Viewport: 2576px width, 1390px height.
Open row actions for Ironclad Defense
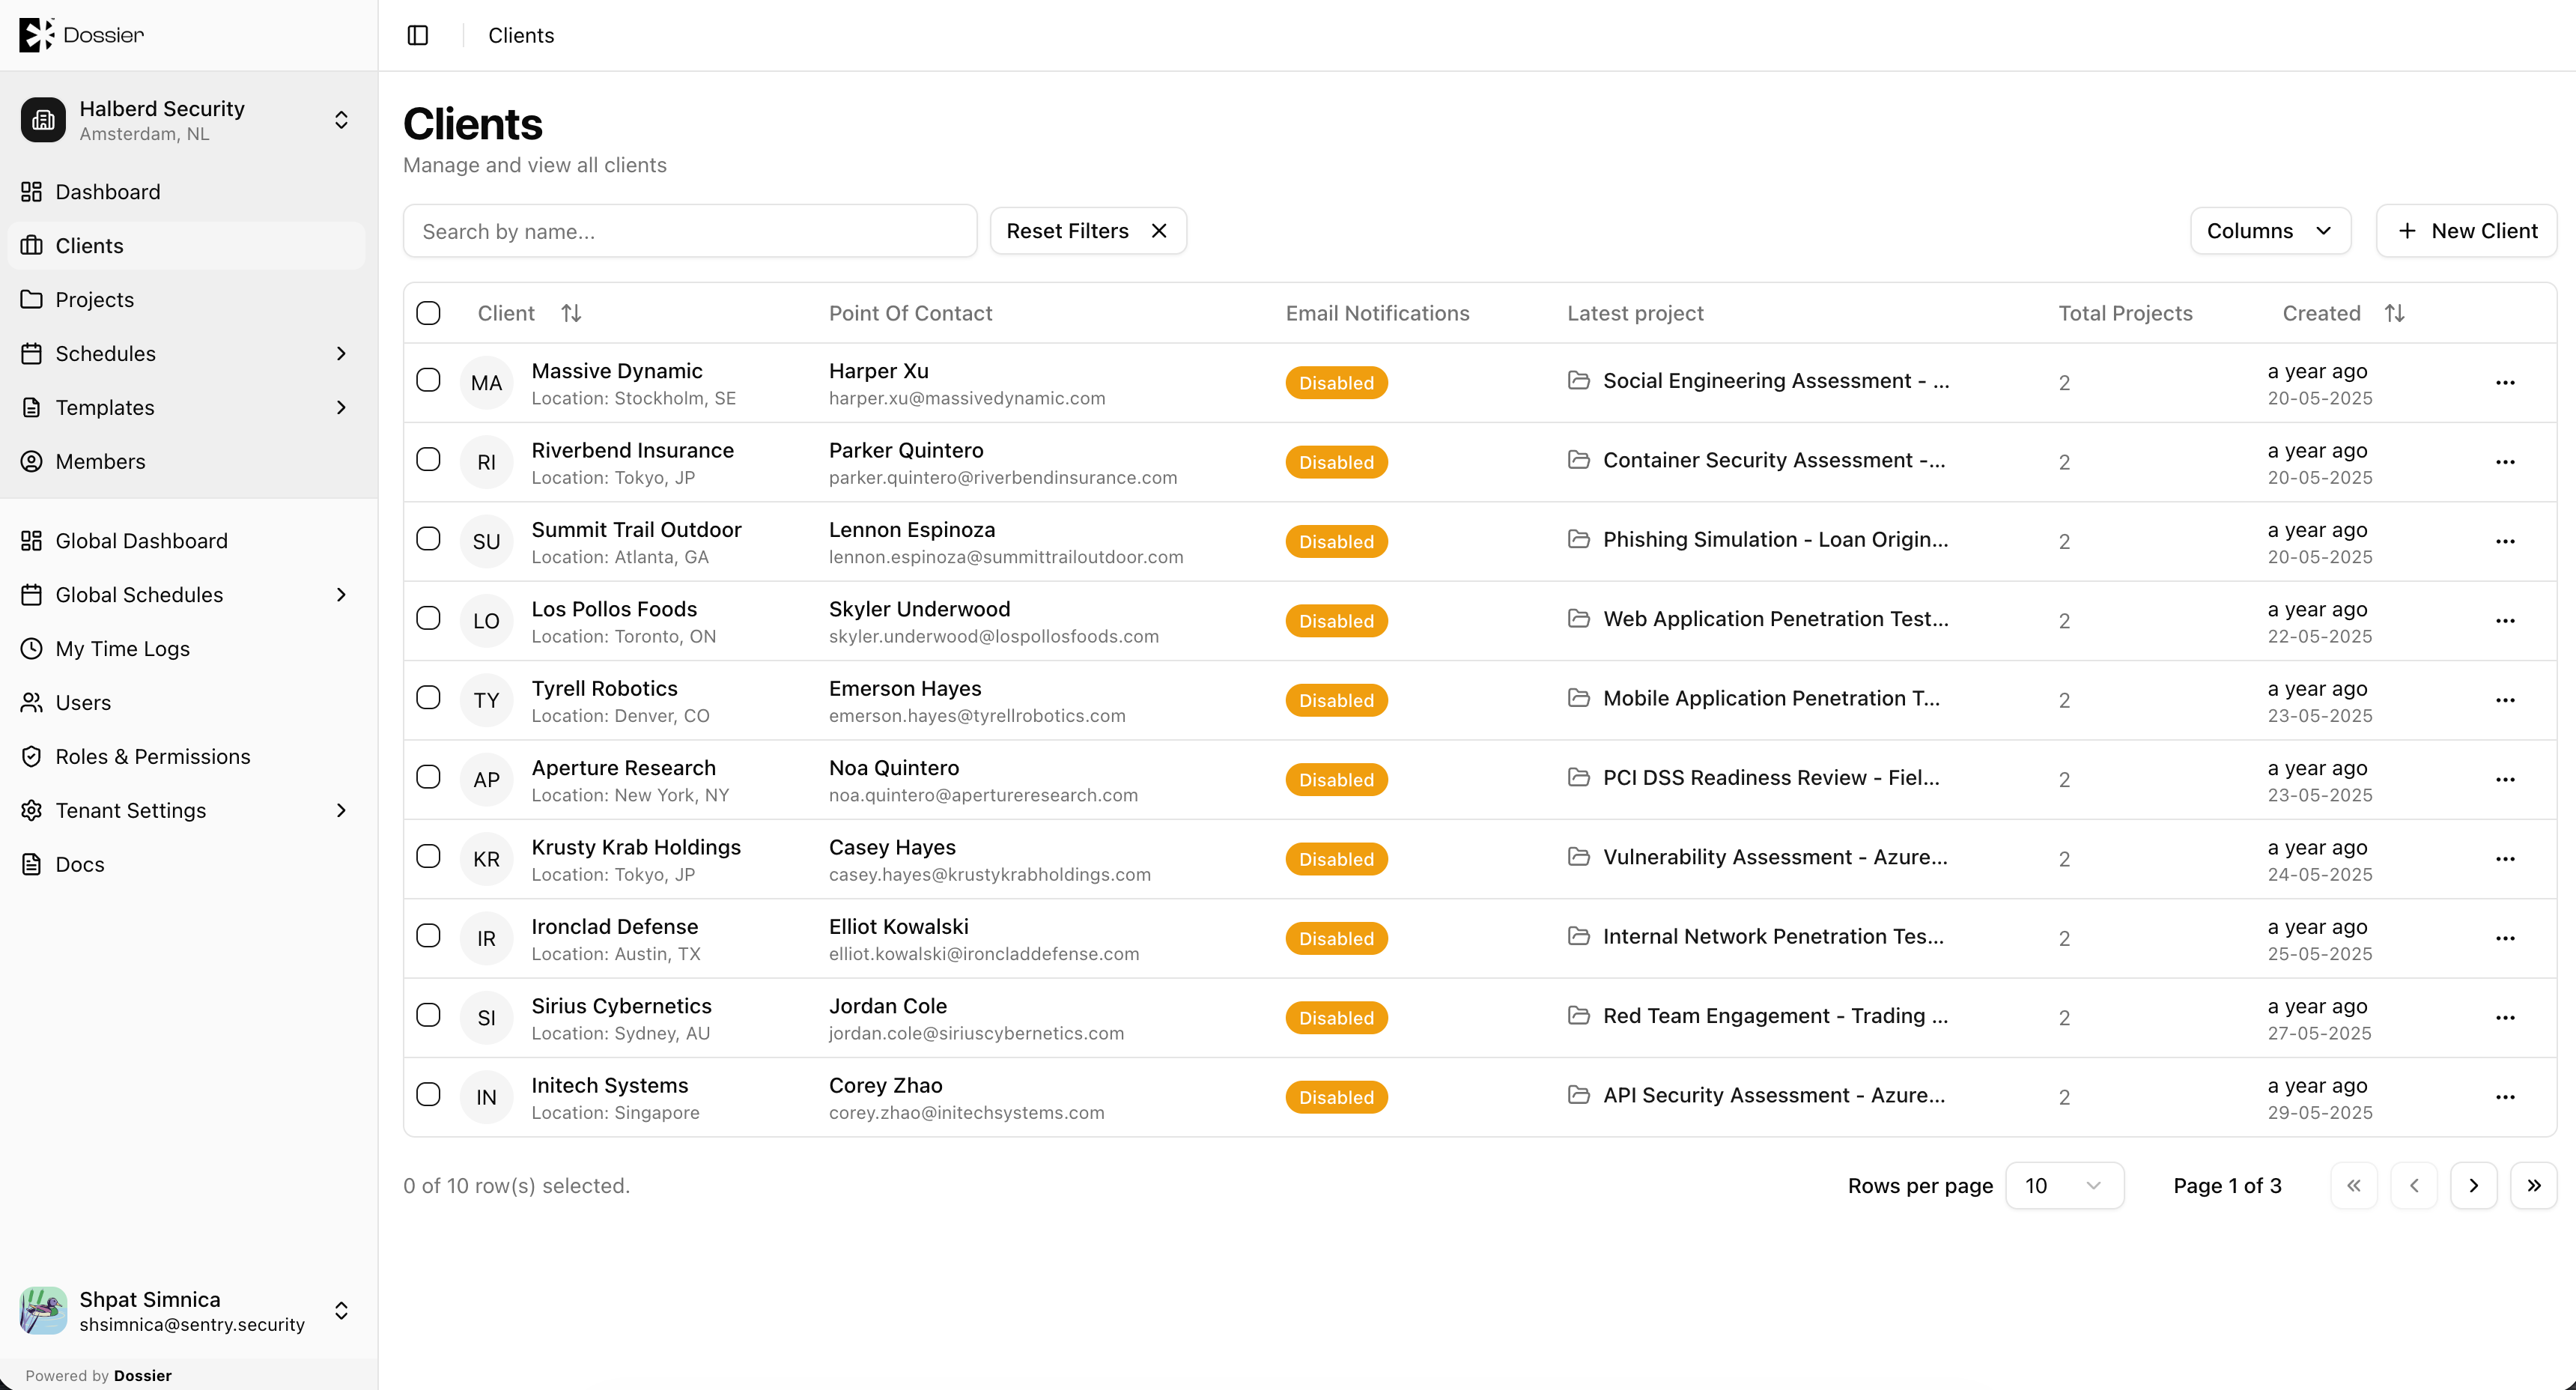point(2505,938)
